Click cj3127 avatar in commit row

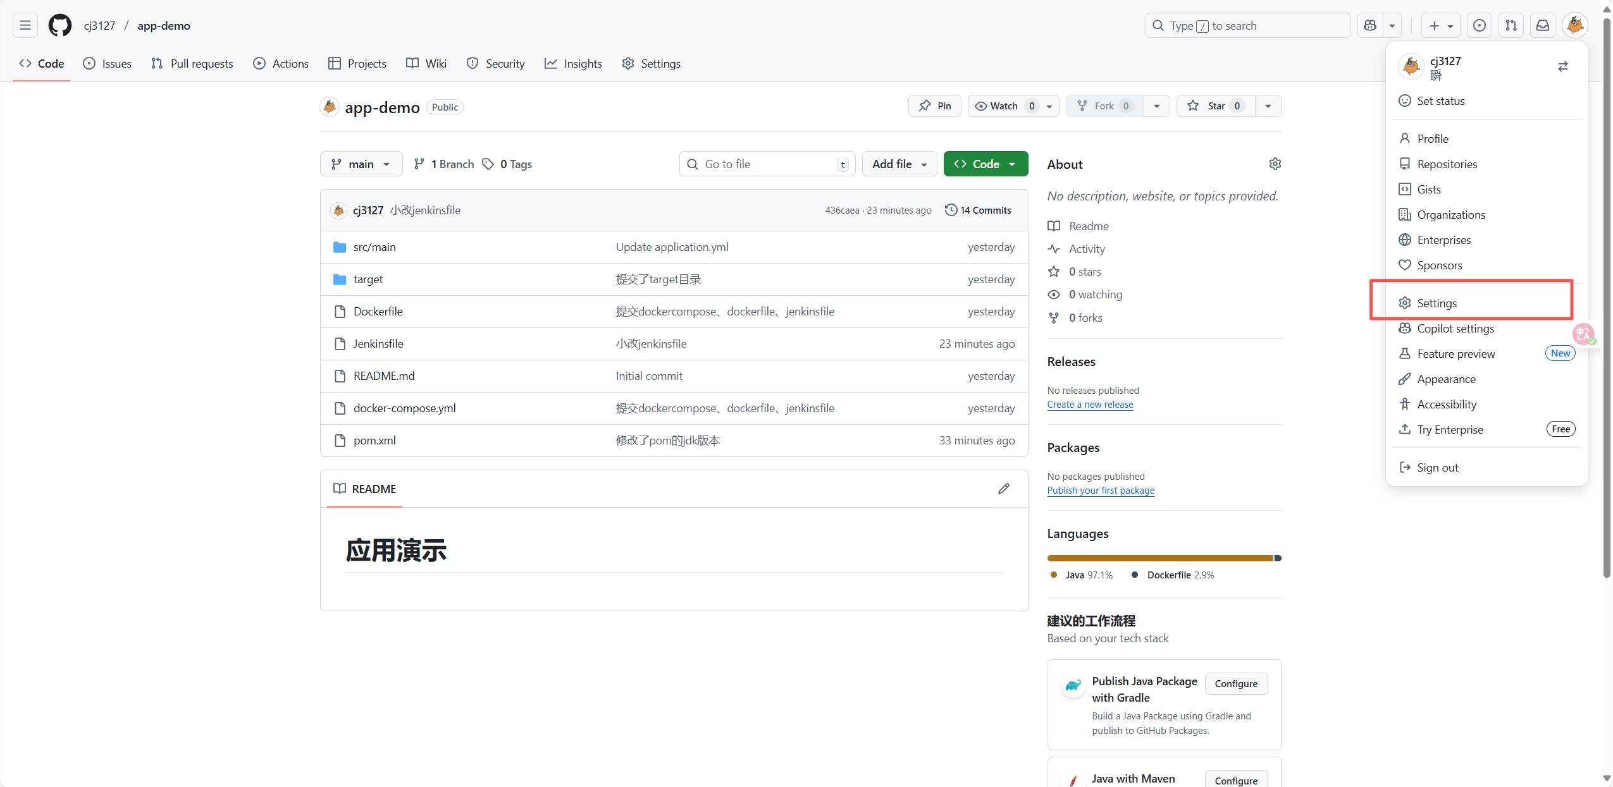click(338, 210)
